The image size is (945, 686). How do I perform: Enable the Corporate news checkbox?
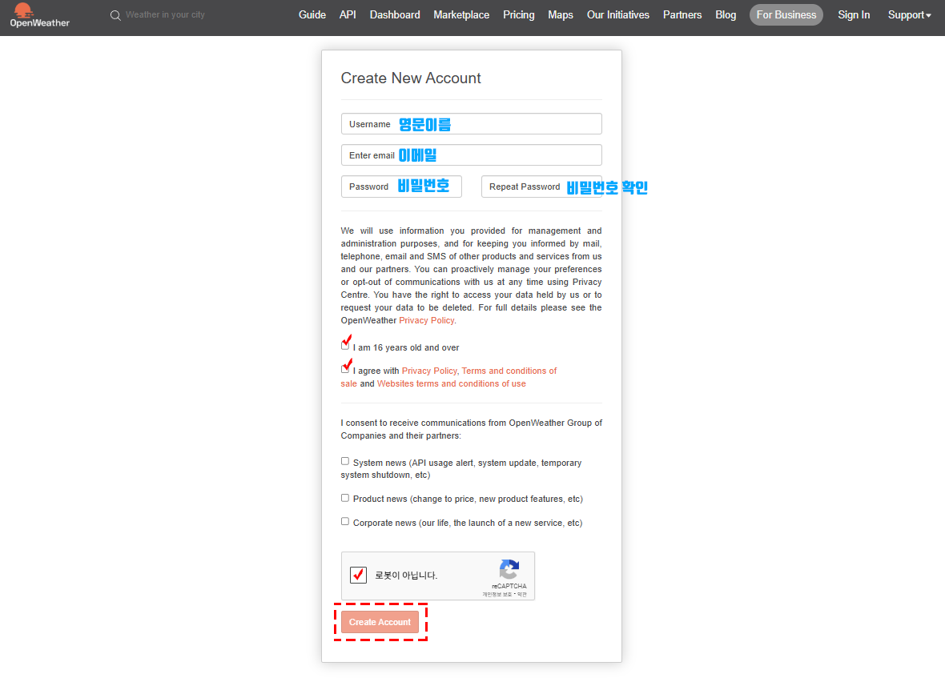point(344,522)
